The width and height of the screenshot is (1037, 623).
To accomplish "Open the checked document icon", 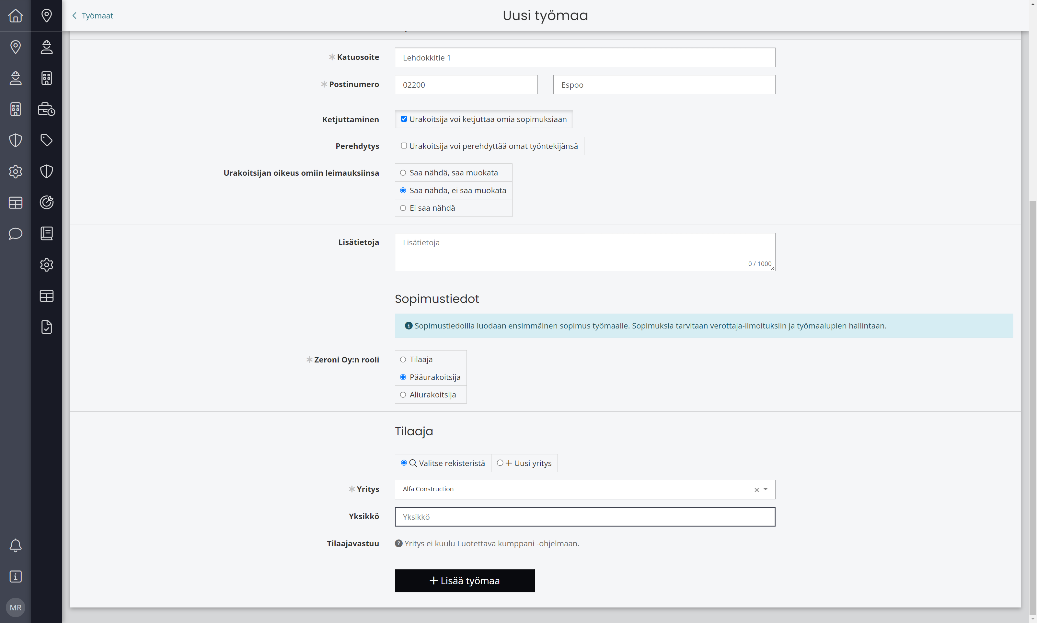I will click(x=47, y=327).
